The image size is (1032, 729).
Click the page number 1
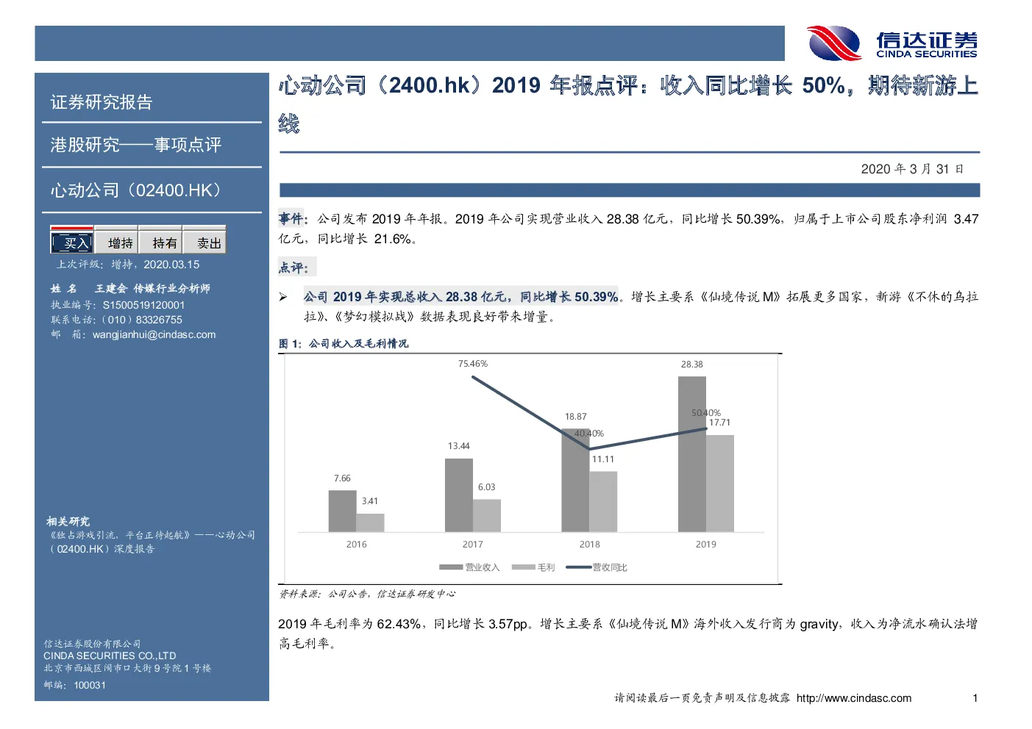[x=975, y=698]
